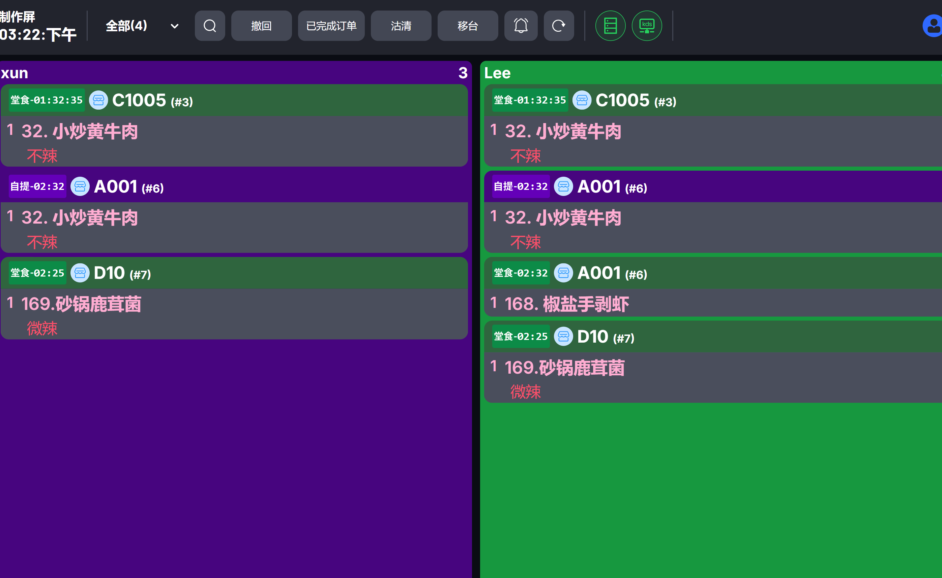The height and width of the screenshot is (578, 942).
Task: Tap 169.砂锅鹿茸菌 in Lee's D10 order
Action: coord(564,368)
